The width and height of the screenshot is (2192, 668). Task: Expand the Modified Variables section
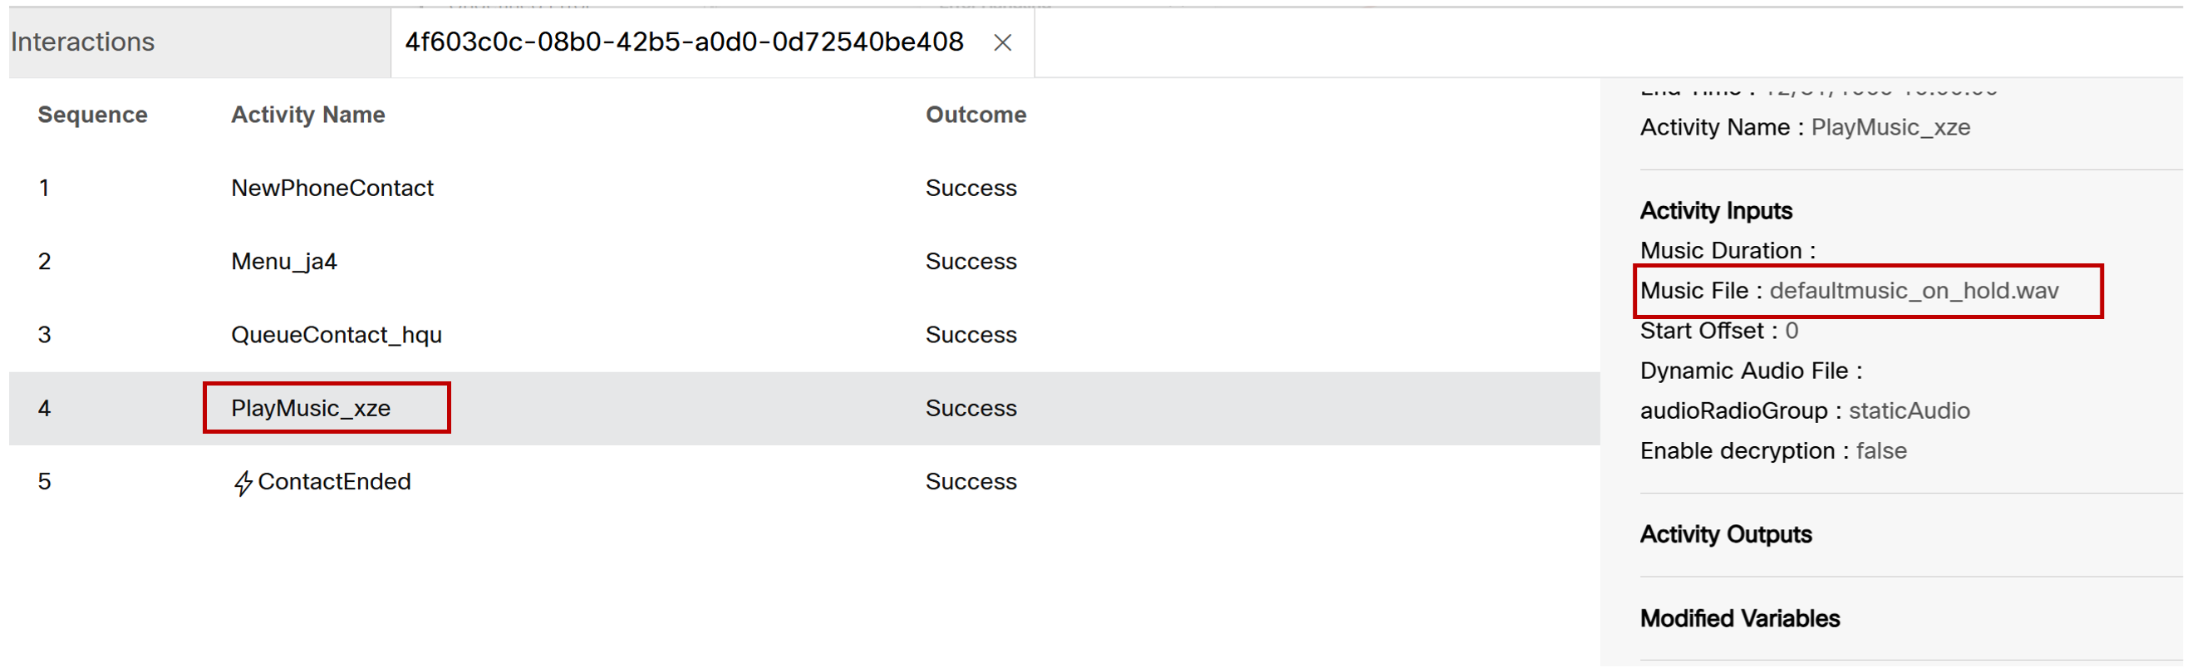pos(1739,619)
